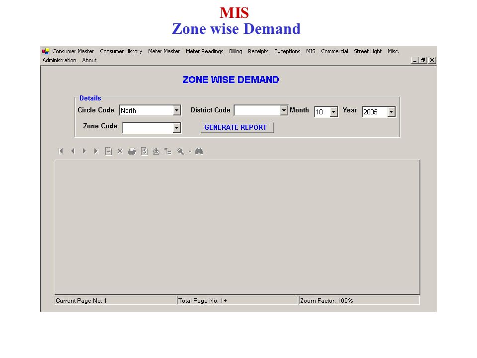This screenshot has height=358, width=477.
Task: Open the Consumer Master menu
Action: pos(73,51)
